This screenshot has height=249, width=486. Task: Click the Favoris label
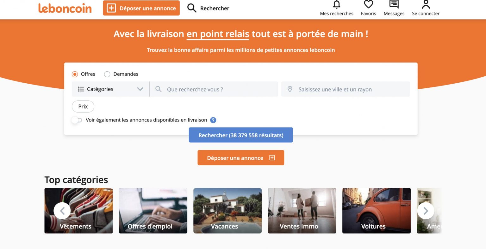click(x=368, y=14)
